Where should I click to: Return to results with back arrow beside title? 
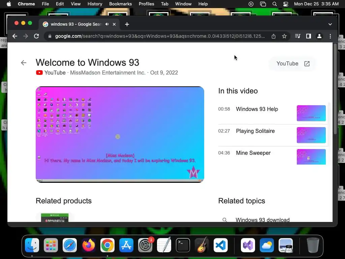(24, 63)
